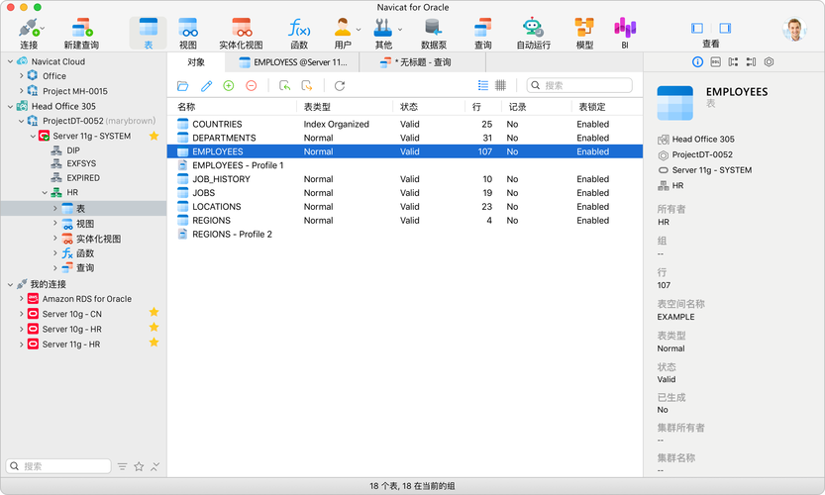Screen dimensions: 825x495
Task: Switch to list view mode
Action: click(483, 86)
